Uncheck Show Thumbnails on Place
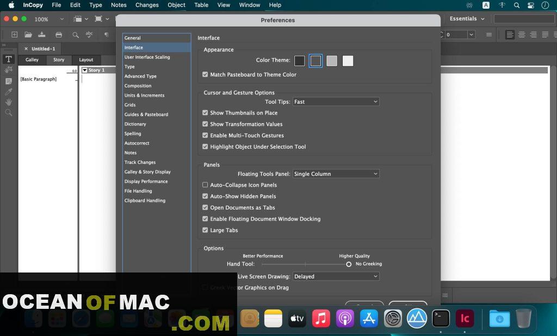This screenshot has height=336, width=557. click(205, 113)
